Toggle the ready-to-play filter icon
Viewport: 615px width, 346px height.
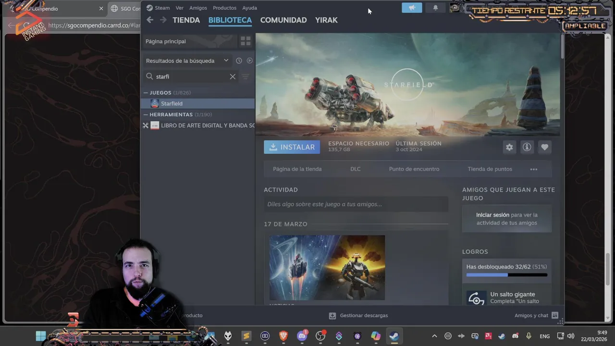tap(249, 61)
